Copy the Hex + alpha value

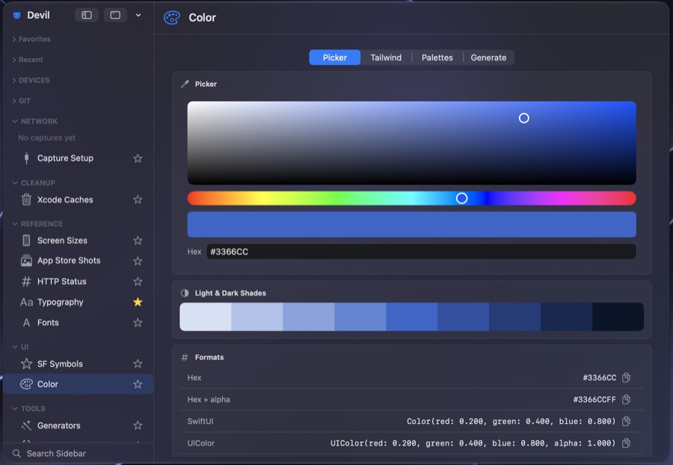[626, 400]
